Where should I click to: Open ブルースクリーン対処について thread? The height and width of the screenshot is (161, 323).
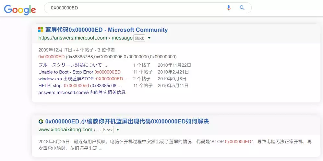point(73,65)
